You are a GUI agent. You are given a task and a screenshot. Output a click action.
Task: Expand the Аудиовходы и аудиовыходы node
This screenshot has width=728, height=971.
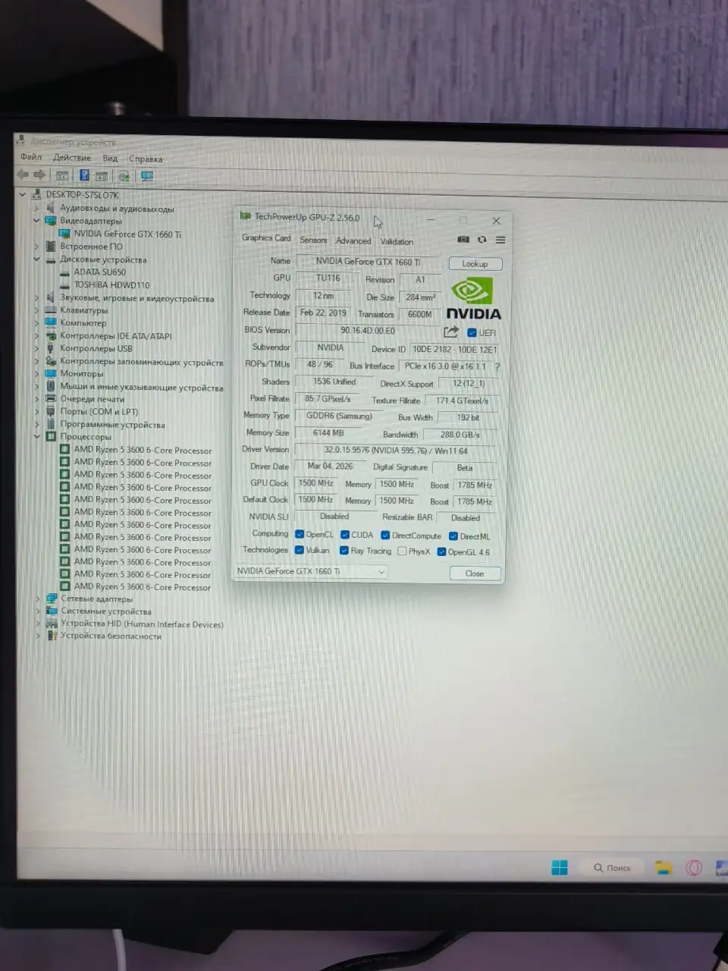click(36, 208)
